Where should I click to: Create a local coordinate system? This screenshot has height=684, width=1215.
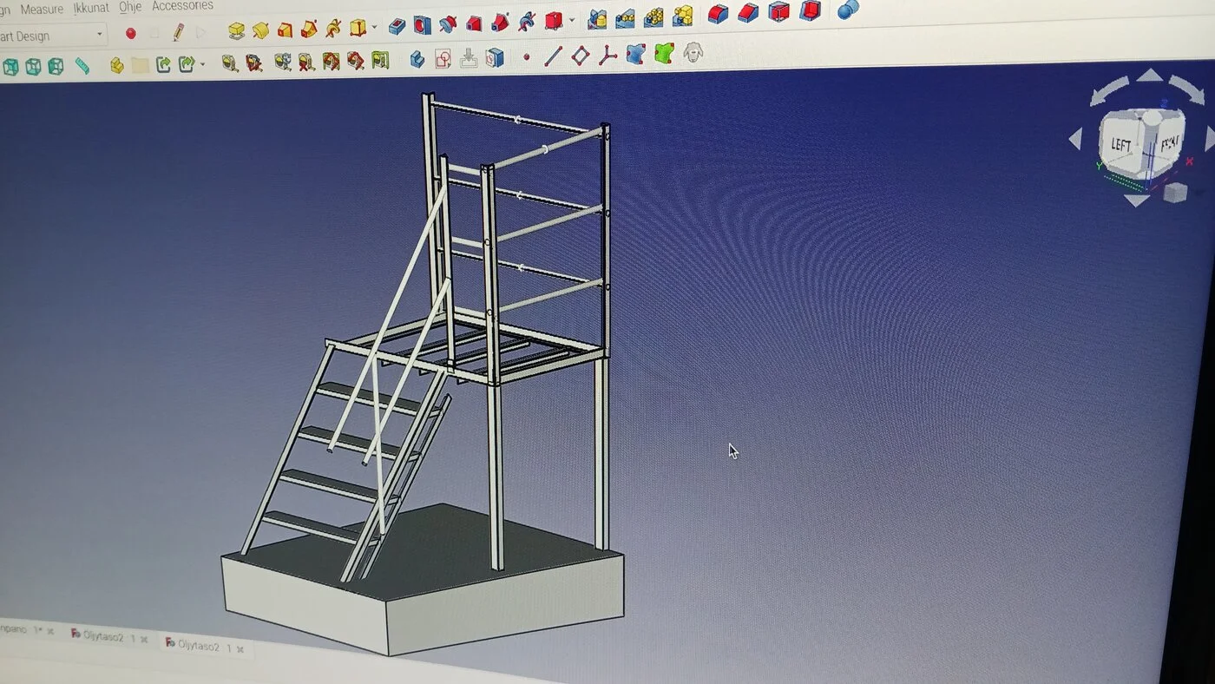607,56
